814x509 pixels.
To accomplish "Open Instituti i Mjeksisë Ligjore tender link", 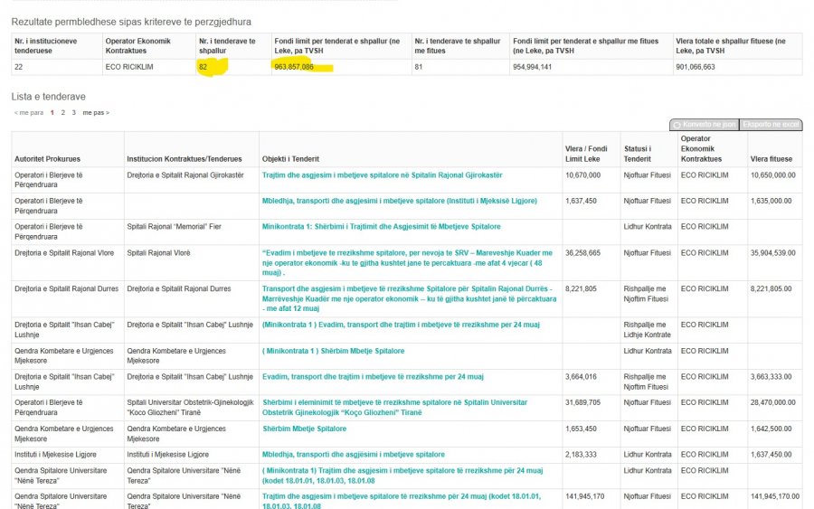I will (399, 201).
